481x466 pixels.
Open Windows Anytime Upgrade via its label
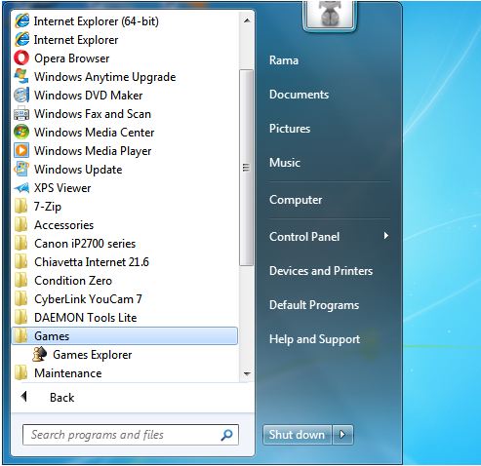point(105,77)
